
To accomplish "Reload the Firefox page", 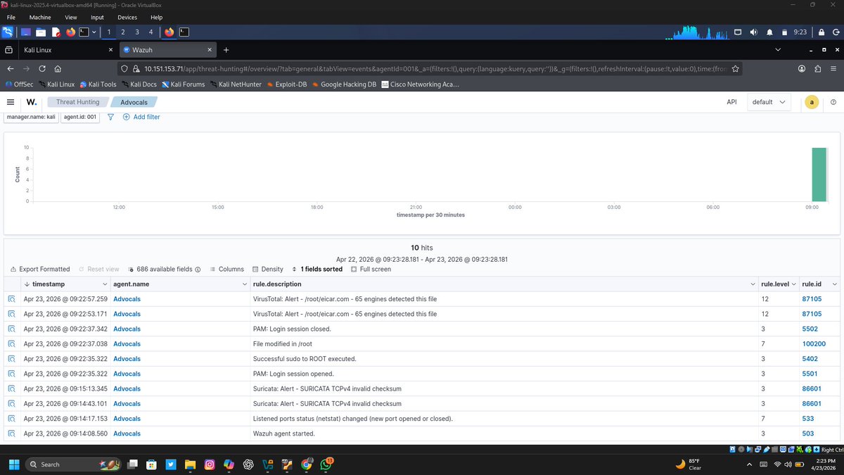I will [x=42, y=69].
